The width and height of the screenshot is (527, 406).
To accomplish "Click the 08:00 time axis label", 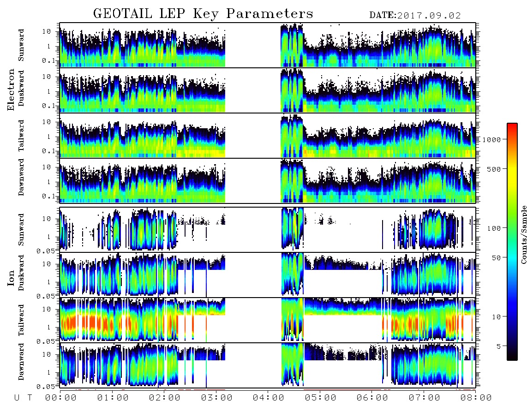I will pyautogui.click(x=476, y=398).
